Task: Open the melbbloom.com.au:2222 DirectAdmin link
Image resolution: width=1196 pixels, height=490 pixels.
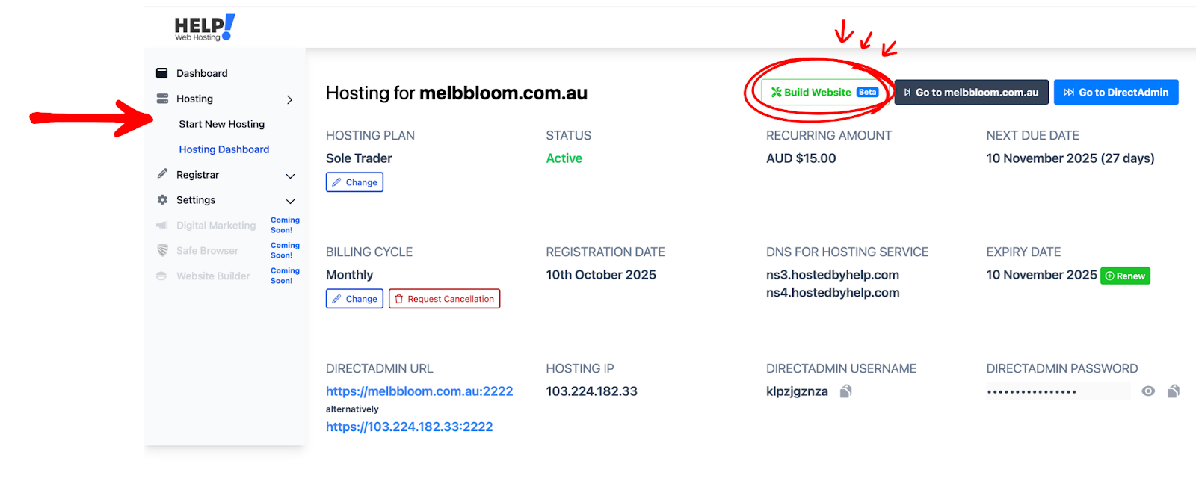Action: click(419, 391)
